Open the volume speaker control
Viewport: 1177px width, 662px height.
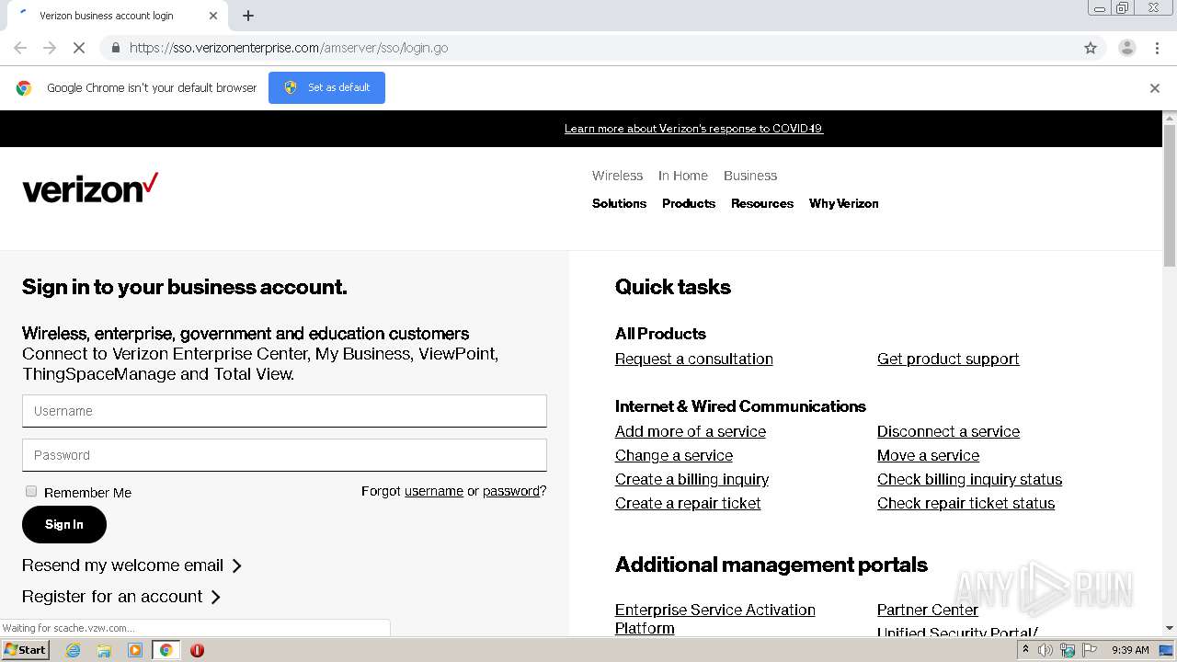pyautogui.click(x=1046, y=650)
